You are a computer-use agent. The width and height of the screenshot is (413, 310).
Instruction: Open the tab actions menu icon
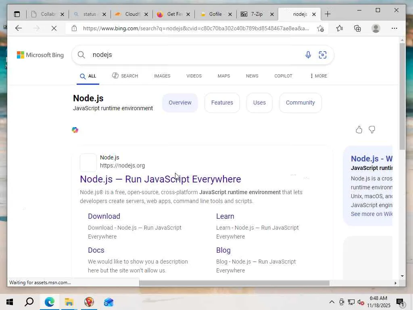17,14
